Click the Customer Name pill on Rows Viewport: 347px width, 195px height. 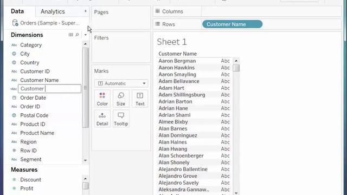coord(233,24)
